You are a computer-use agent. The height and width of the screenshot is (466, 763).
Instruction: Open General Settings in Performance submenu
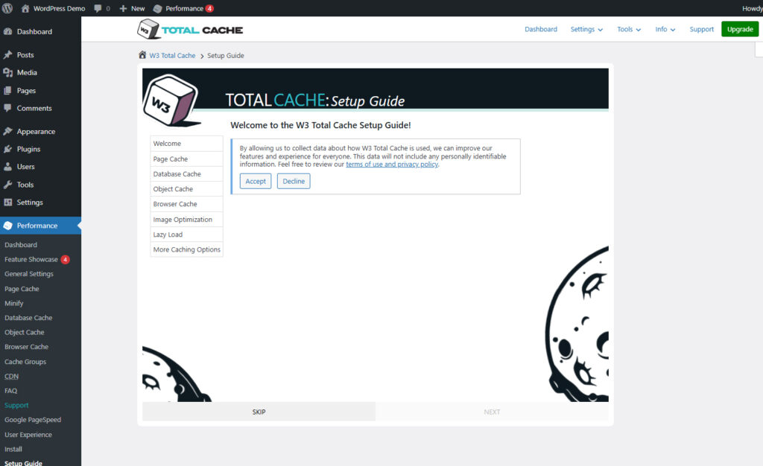(x=29, y=274)
